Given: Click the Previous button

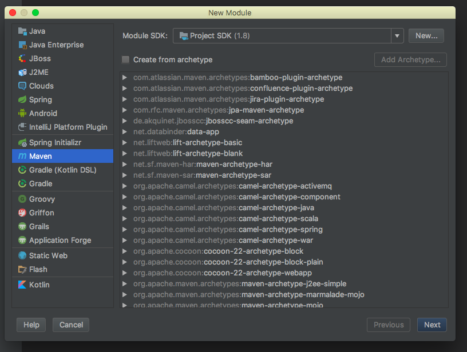Looking at the screenshot, I should click(389, 325).
